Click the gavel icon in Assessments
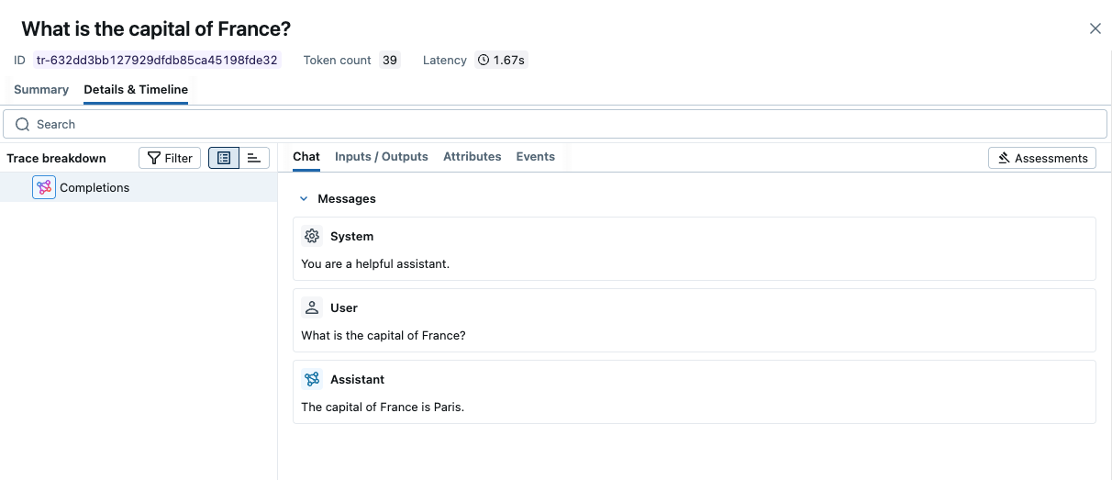The width and height of the screenshot is (1112, 480). tap(1004, 158)
